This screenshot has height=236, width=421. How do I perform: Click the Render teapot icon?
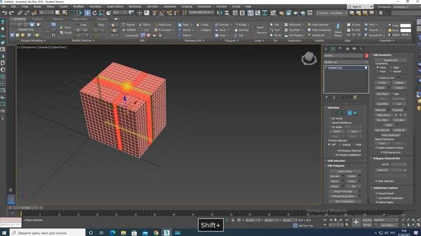295,13
